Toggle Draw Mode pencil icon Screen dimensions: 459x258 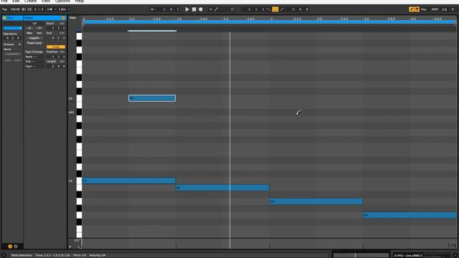[411, 9]
